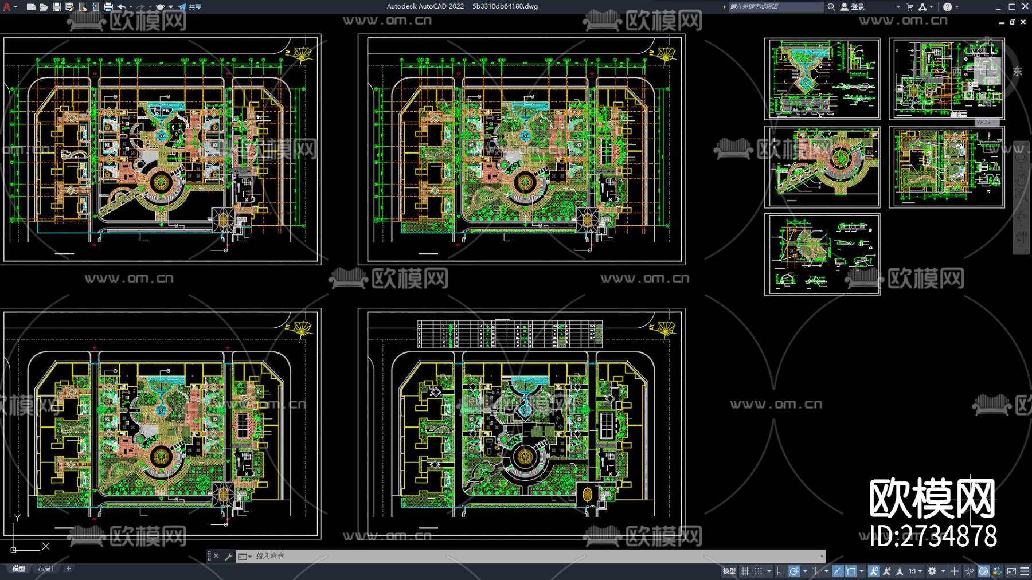Undo the last action

122,7
